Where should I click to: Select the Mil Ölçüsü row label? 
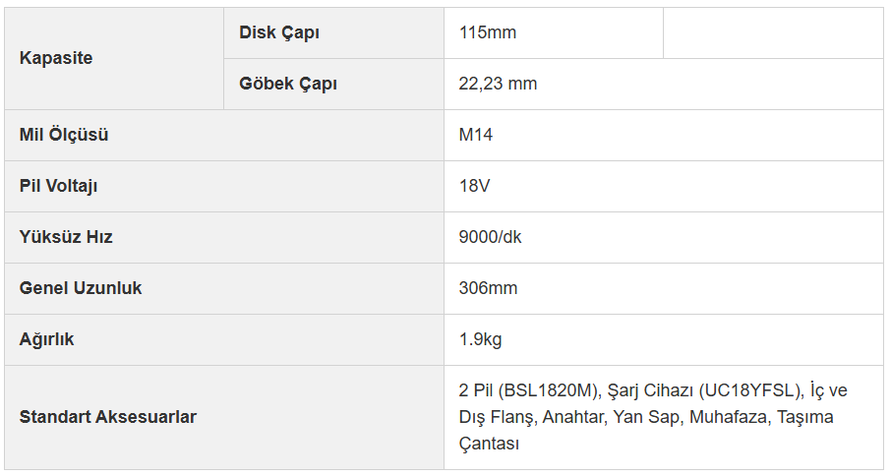pos(64,135)
